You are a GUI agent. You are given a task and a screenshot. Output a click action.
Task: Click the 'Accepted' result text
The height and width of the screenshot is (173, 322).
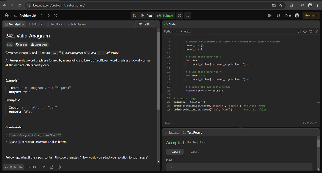175,143
